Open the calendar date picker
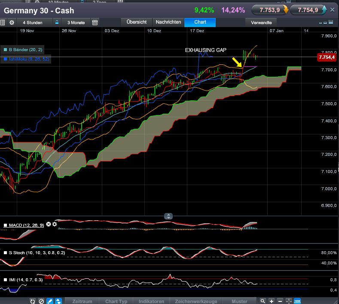The width and height of the screenshot is (339, 304). pyautogui.click(x=95, y=22)
